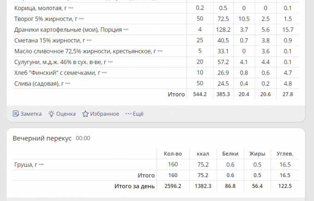
Task: Open the Заметка note button
Action: (x=27, y=114)
